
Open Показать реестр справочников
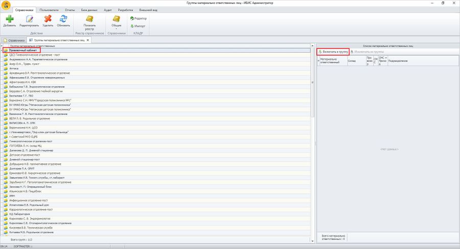point(89,21)
